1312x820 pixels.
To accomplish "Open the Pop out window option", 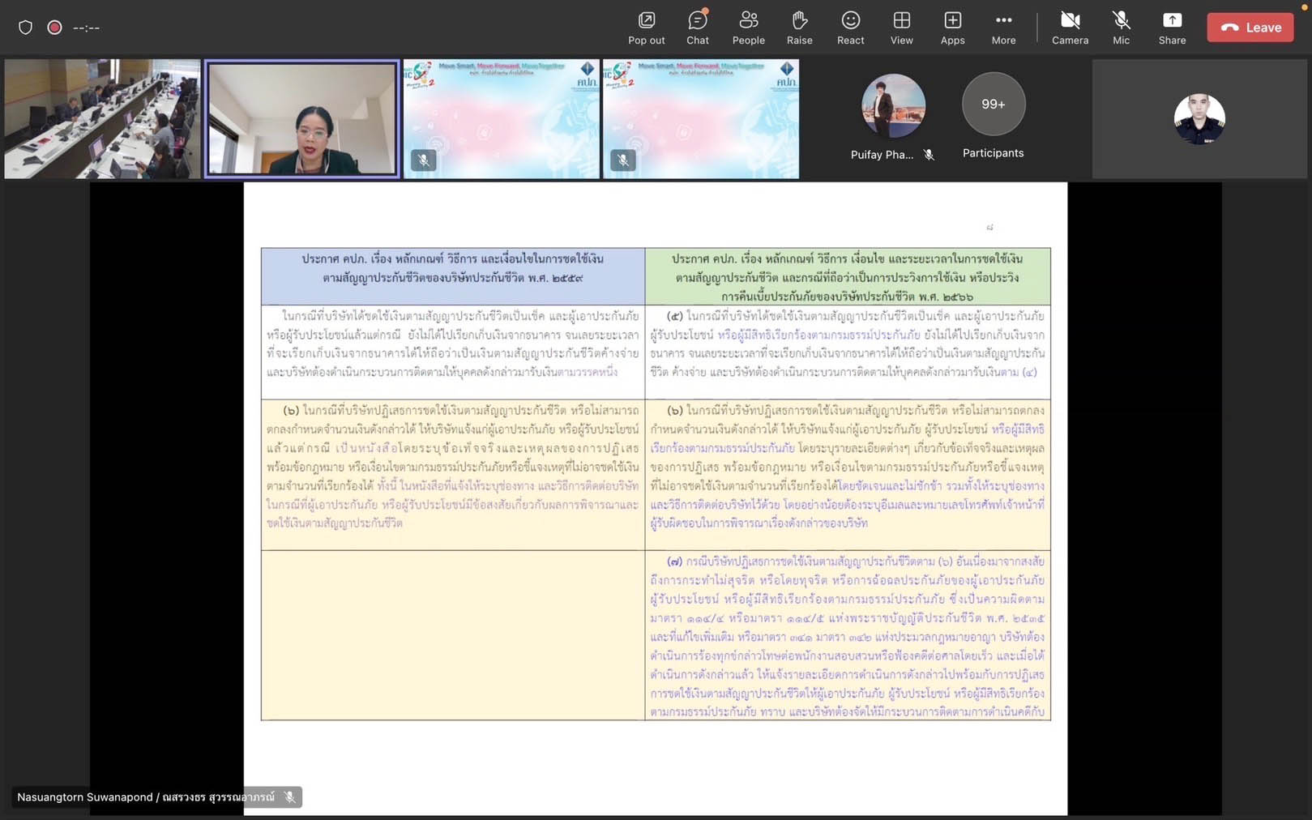I will click(646, 28).
